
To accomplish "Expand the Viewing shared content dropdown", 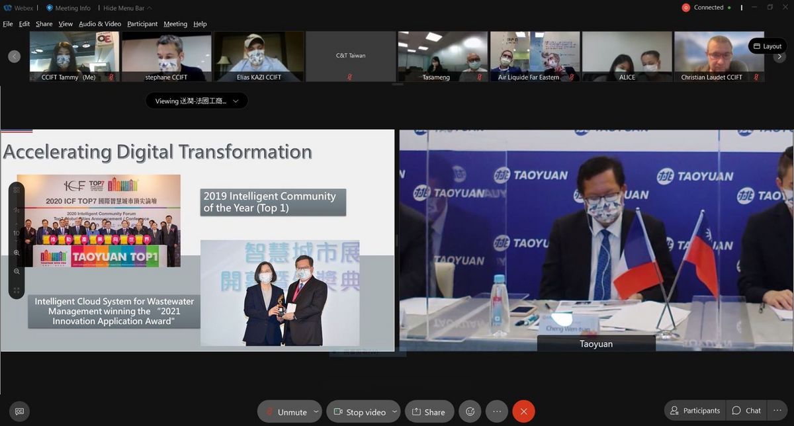I will pos(197,101).
